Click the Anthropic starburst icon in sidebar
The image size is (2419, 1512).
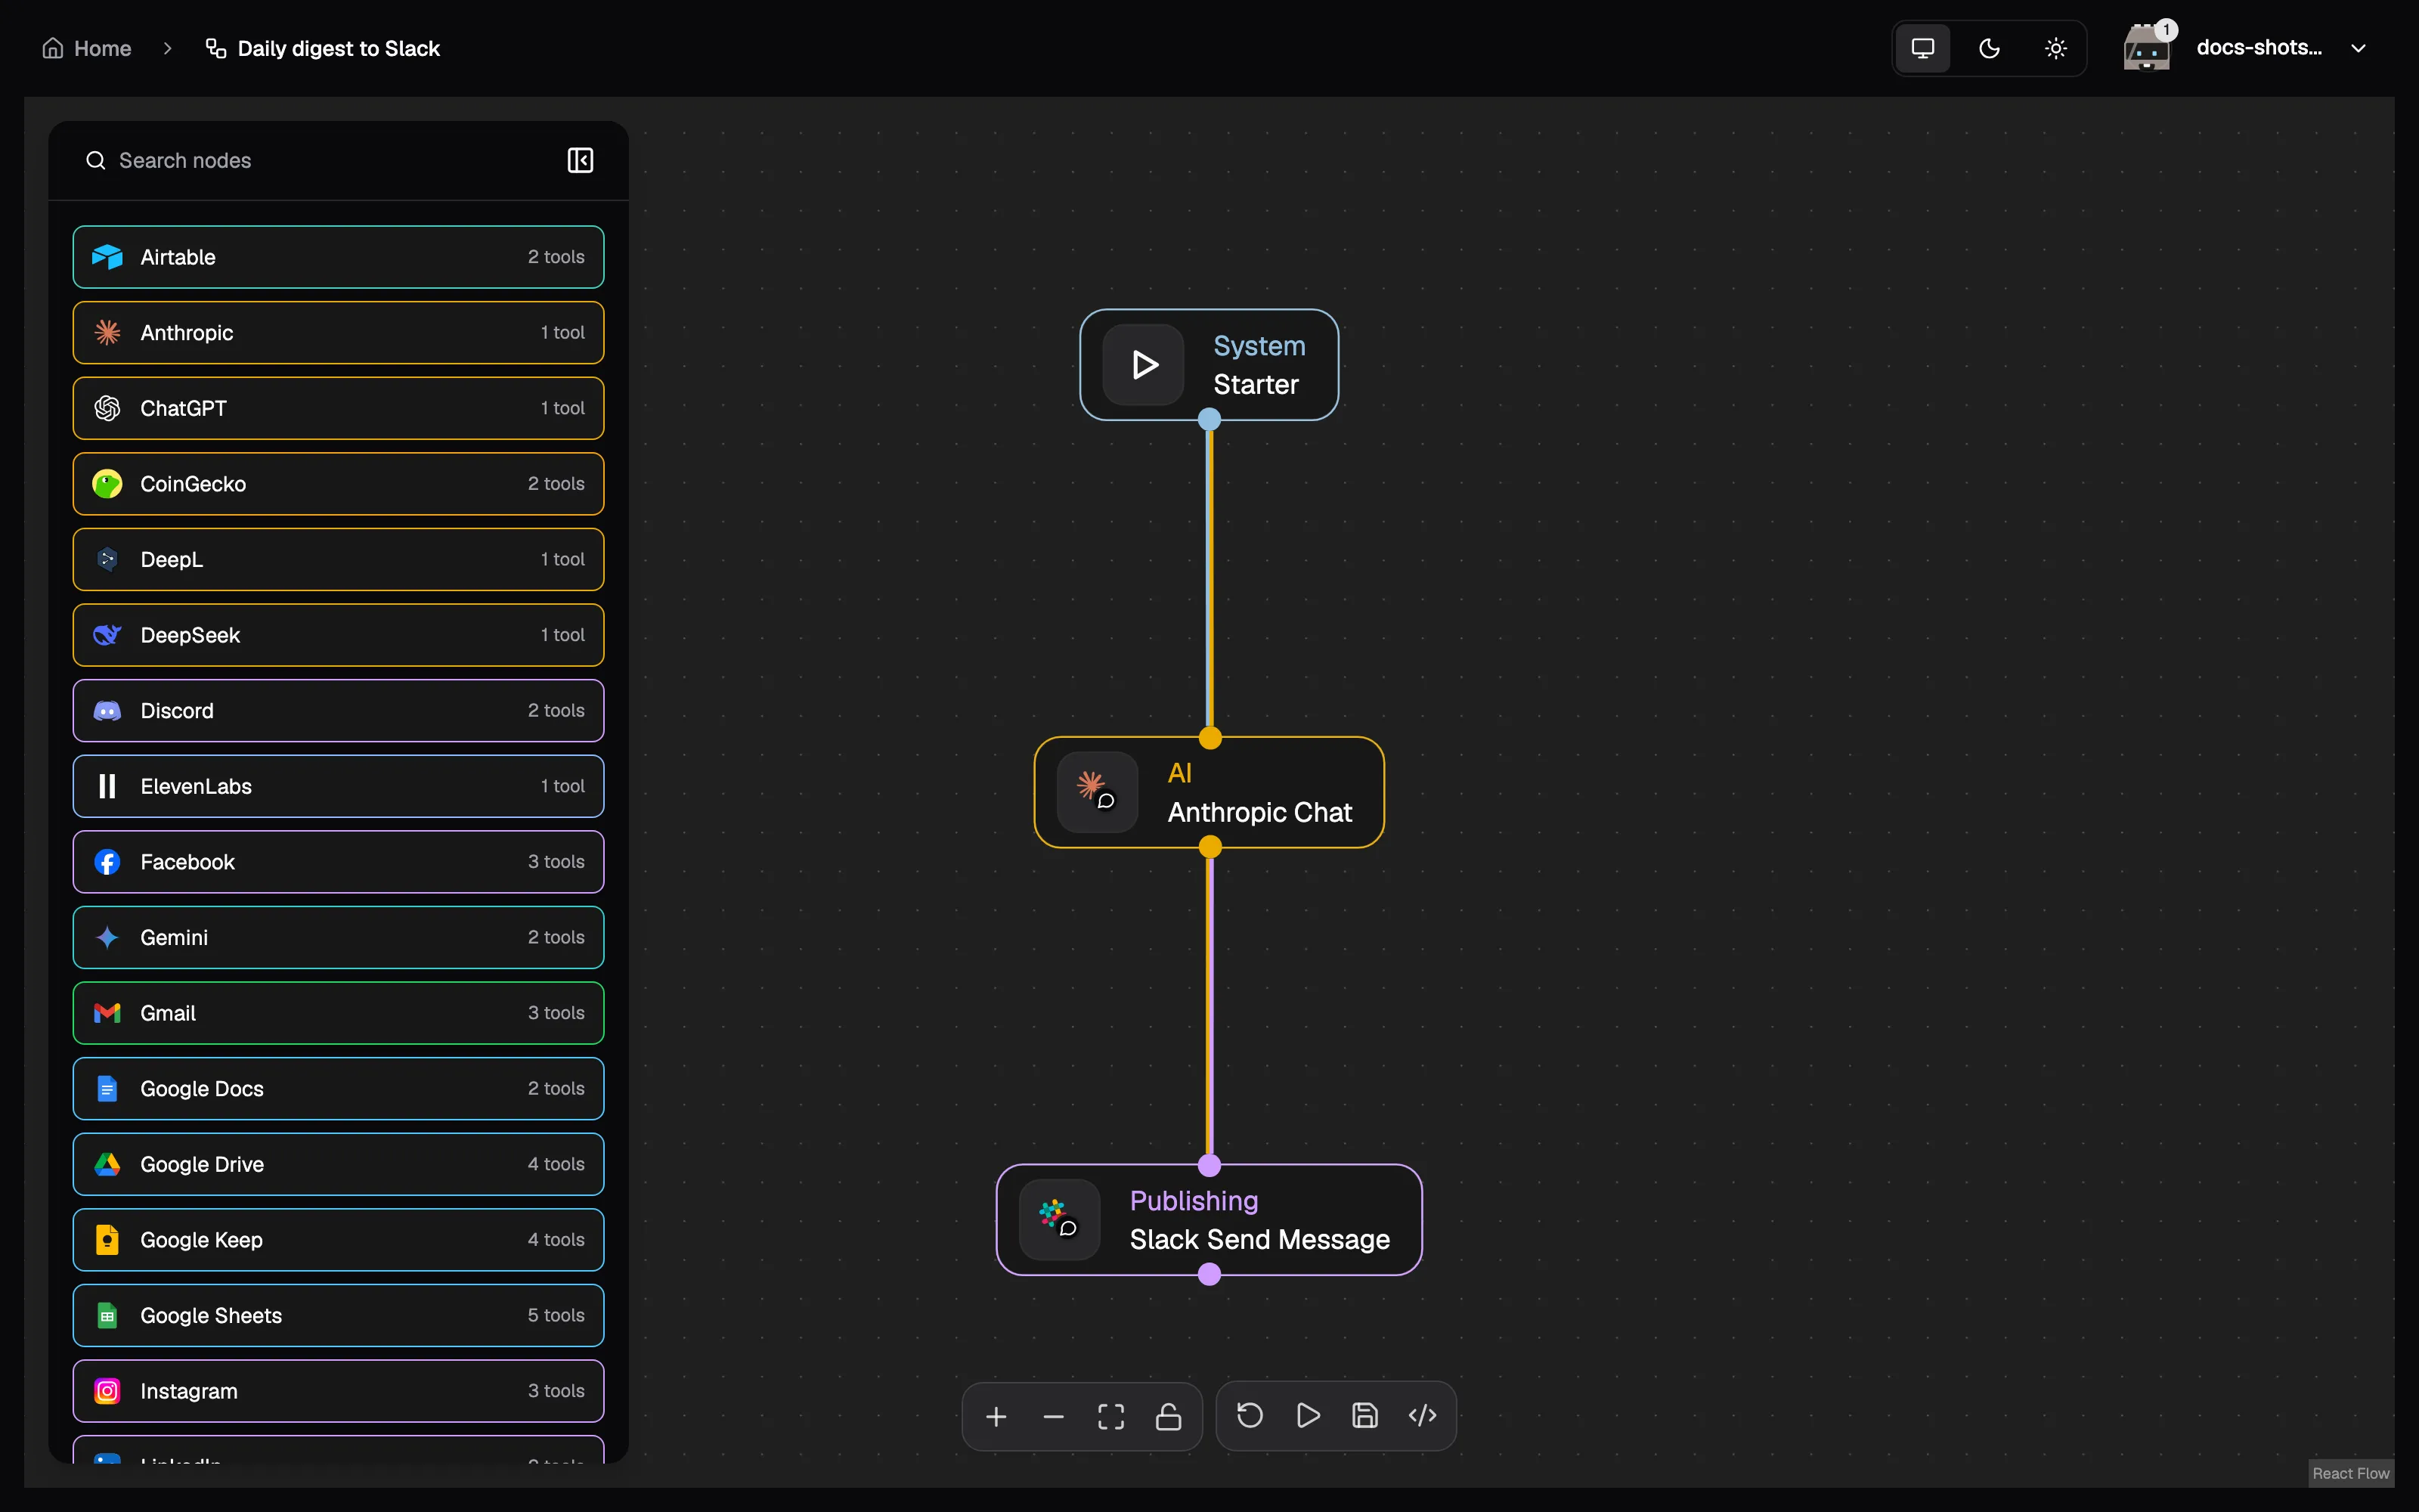pos(107,333)
